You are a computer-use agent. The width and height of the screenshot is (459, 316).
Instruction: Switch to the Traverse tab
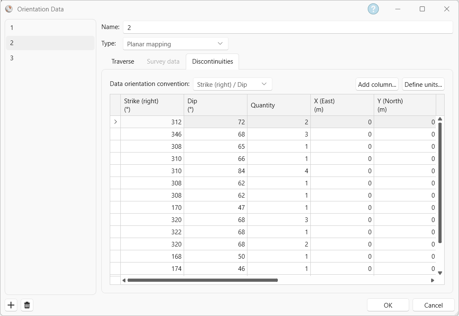point(122,62)
